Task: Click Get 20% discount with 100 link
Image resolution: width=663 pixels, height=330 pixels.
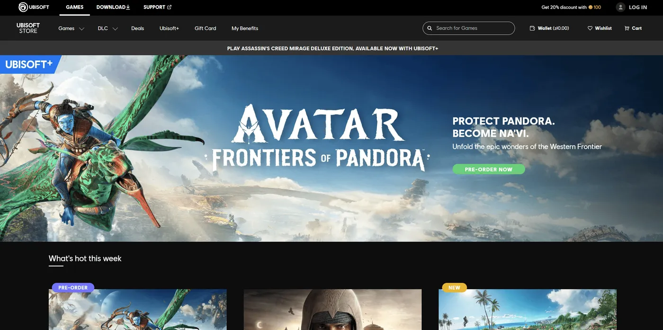Action: pyautogui.click(x=571, y=7)
